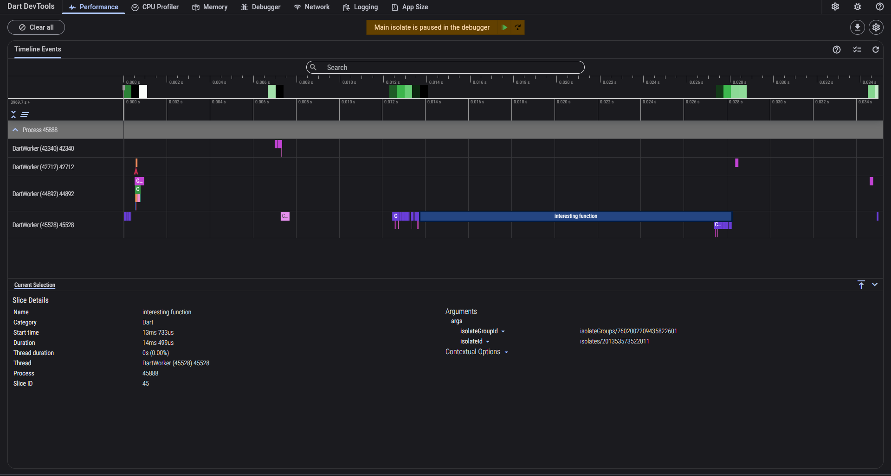This screenshot has height=476, width=891.
Task: Click the bug report icon in top bar
Action: pyautogui.click(x=858, y=6)
